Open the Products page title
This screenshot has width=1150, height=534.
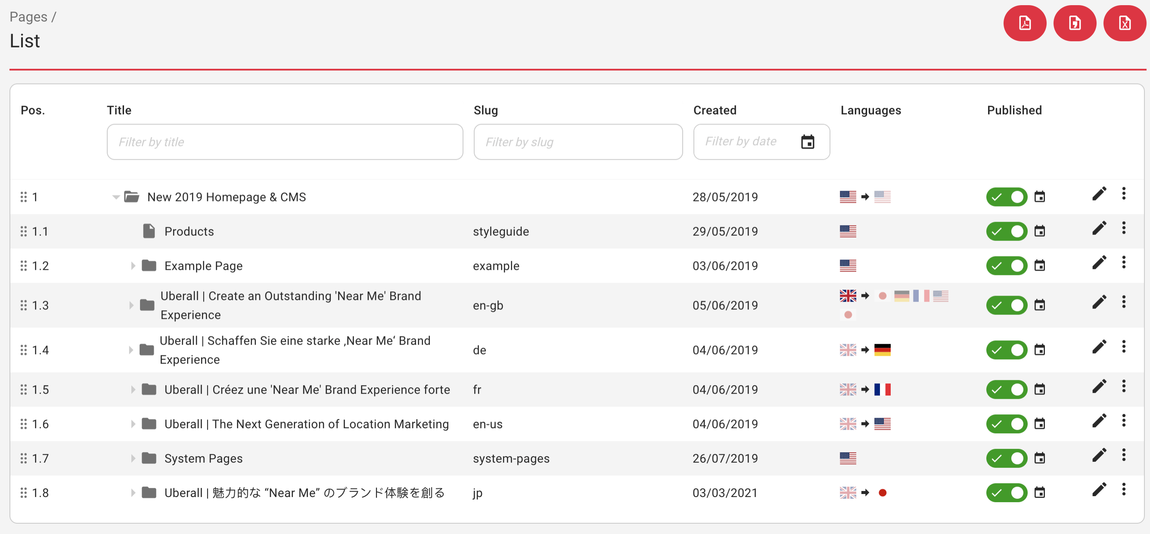tap(189, 231)
